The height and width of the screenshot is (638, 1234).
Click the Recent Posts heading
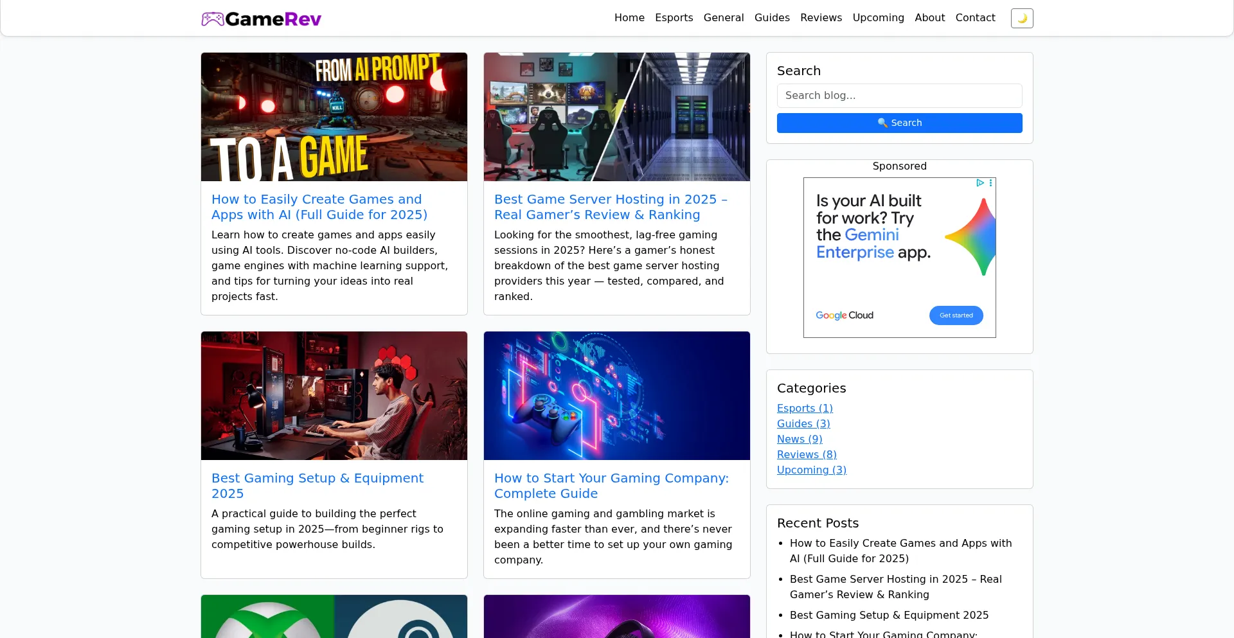[818, 523]
